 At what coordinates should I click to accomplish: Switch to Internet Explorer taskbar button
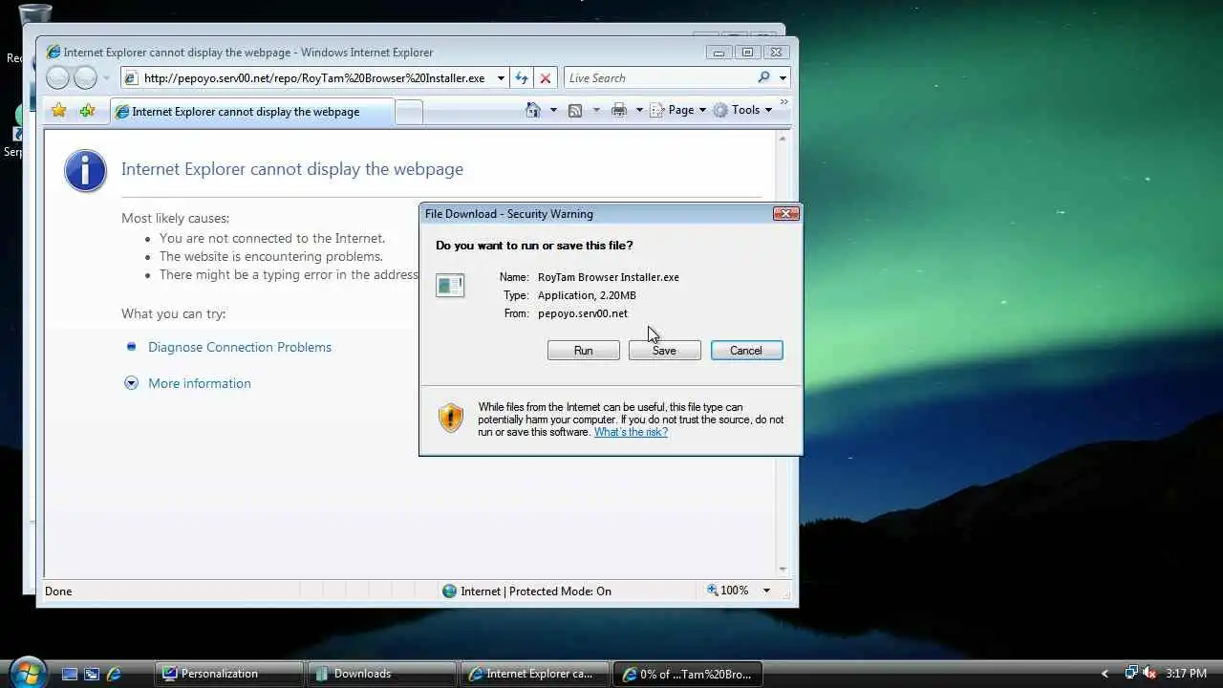pos(535,674)
